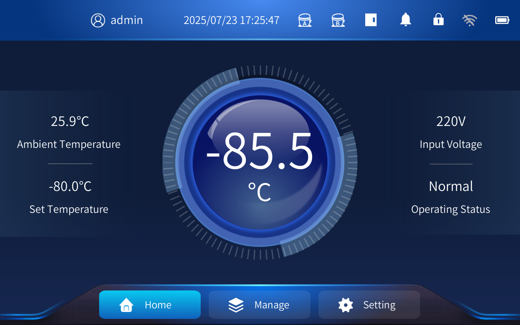Viewport: 520px width, 325px height.
Task: Click the date and time display
Action: point(232,20)
